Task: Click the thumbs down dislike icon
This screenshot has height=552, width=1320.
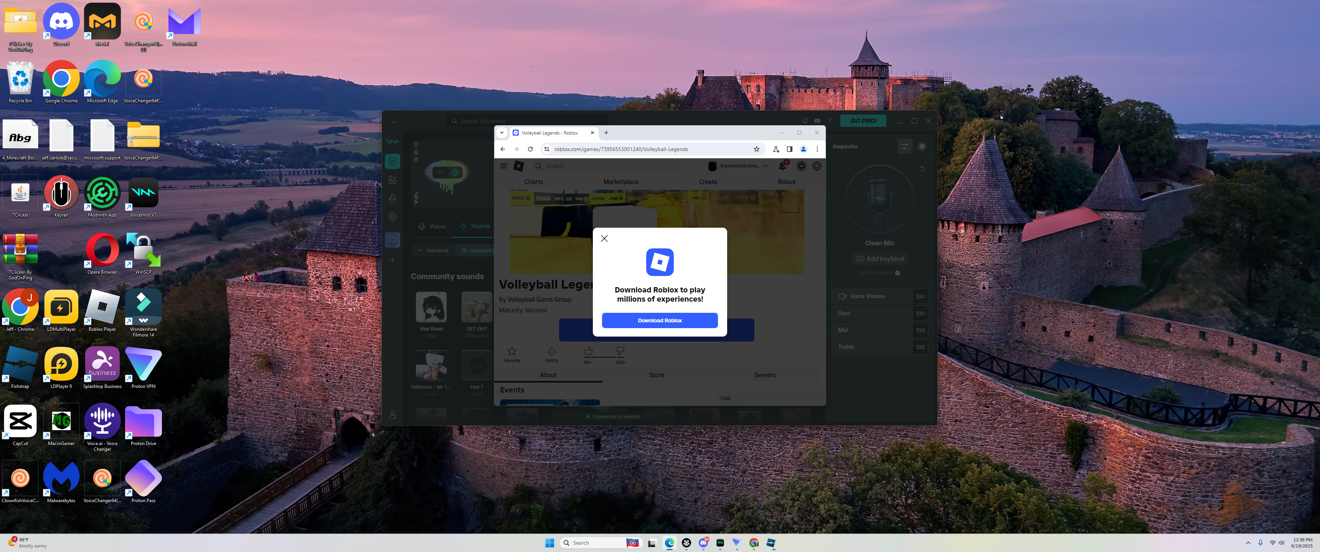Action: 620,351
